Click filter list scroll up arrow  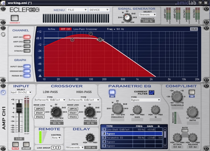tap(165, 129)
